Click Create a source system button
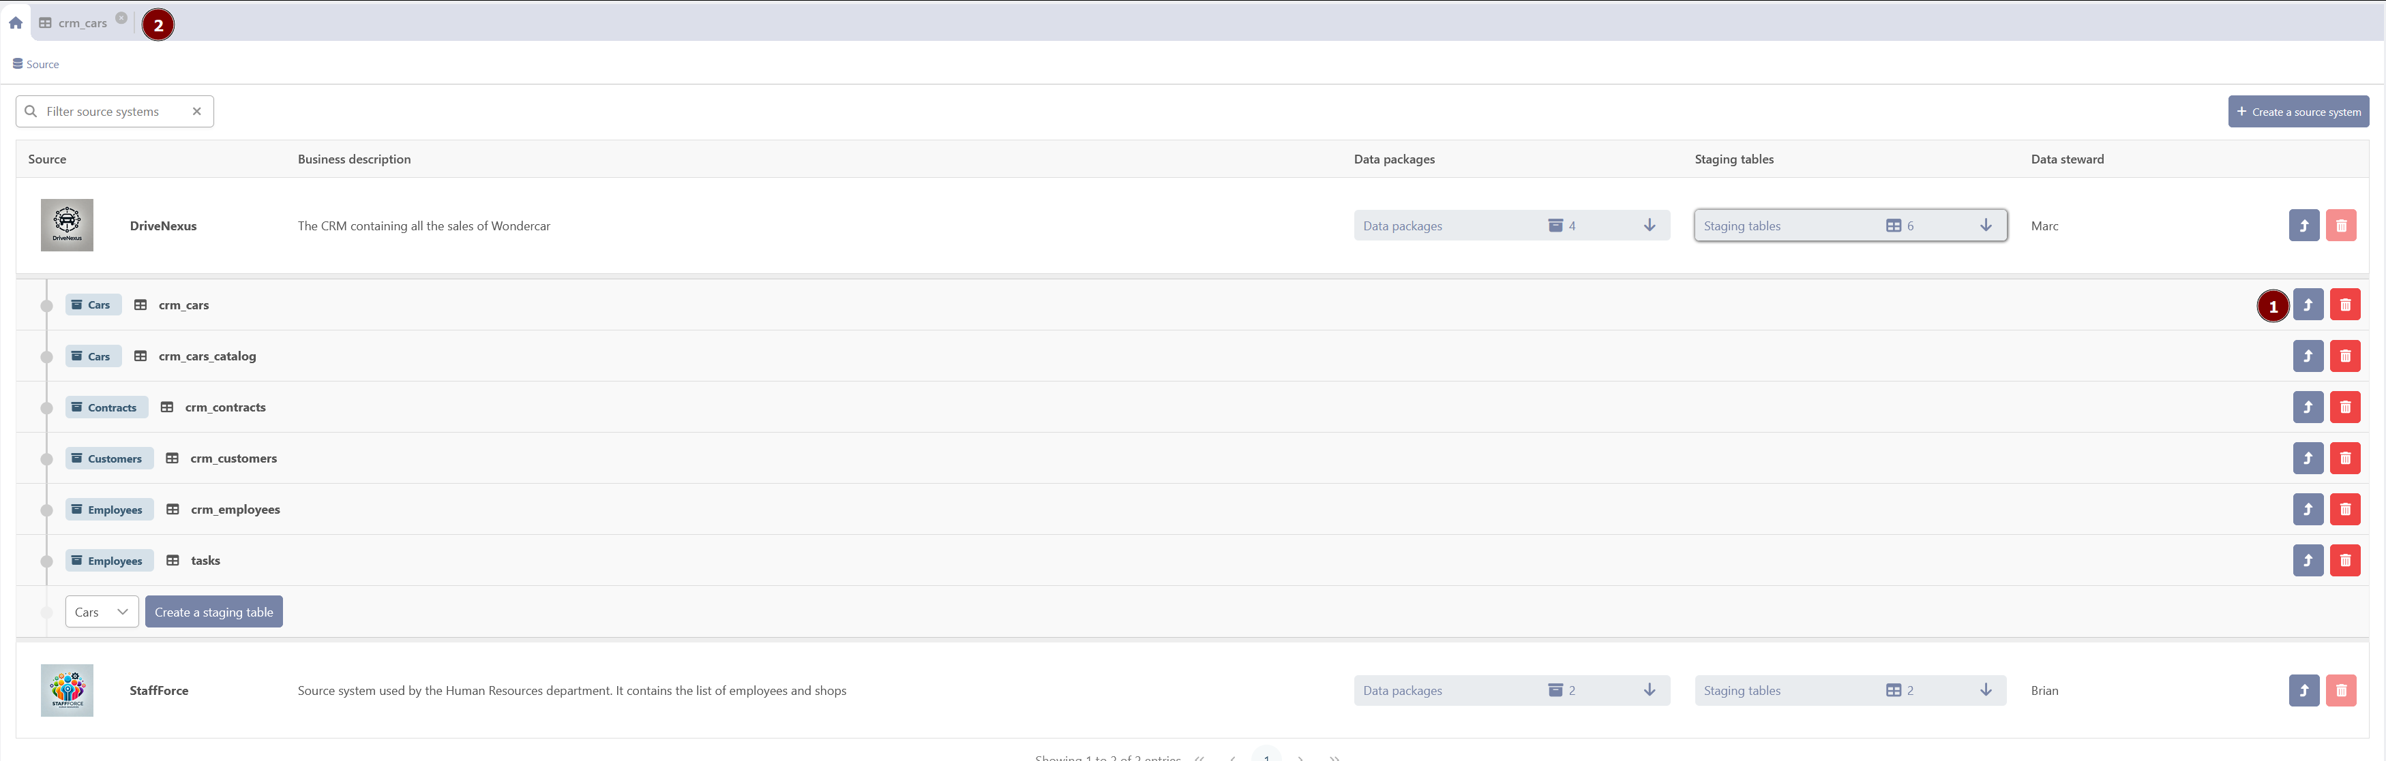This screenshot has height=761, width=2386. pyautogui.click(x=2298, y=111)
